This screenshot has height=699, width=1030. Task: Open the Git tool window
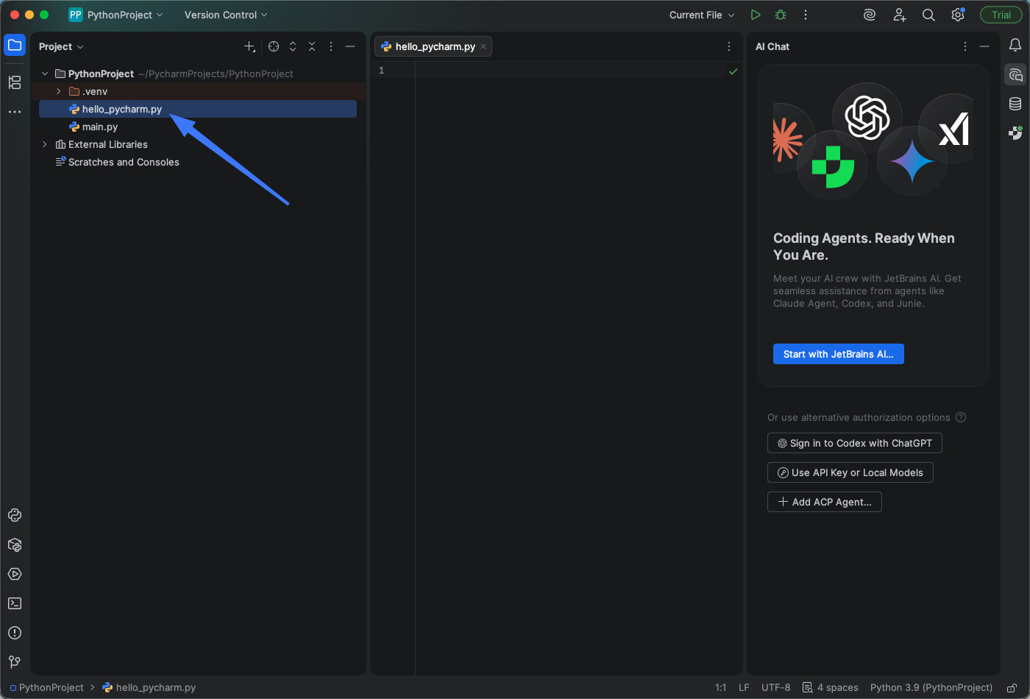tap(15, 662)
